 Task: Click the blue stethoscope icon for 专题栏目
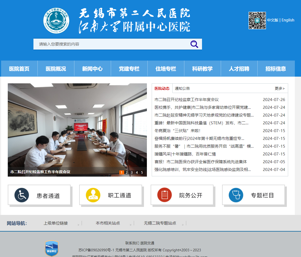click(236, 195)
